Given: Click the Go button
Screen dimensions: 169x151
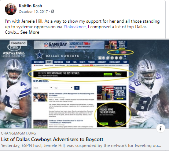Looking at the screenshot, I should click(x=77, y=88).
